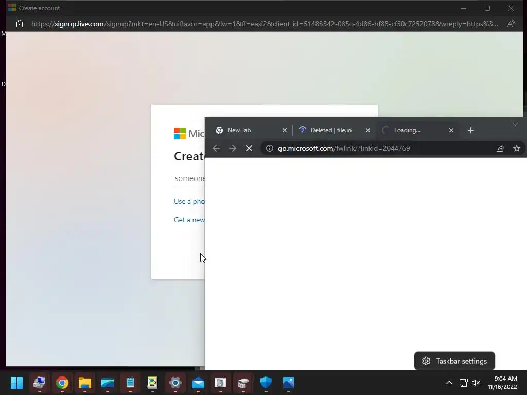527x395 pixels.
Task: Click the someone@example email field
Action: [189, 178]
